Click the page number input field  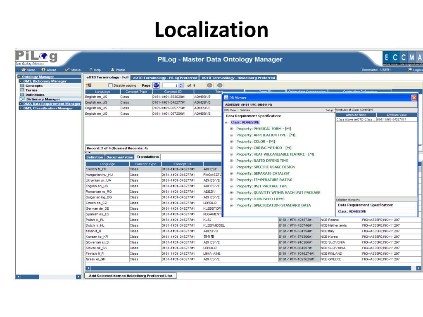(170, 85)
